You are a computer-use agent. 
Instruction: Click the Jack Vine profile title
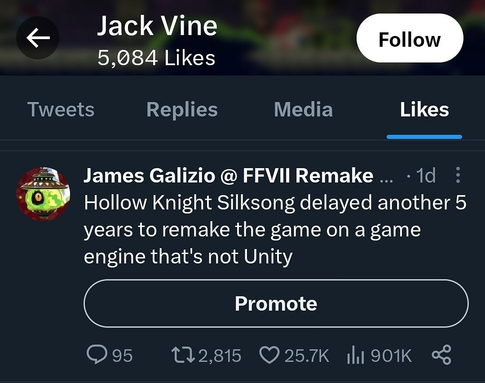(157, 27)
